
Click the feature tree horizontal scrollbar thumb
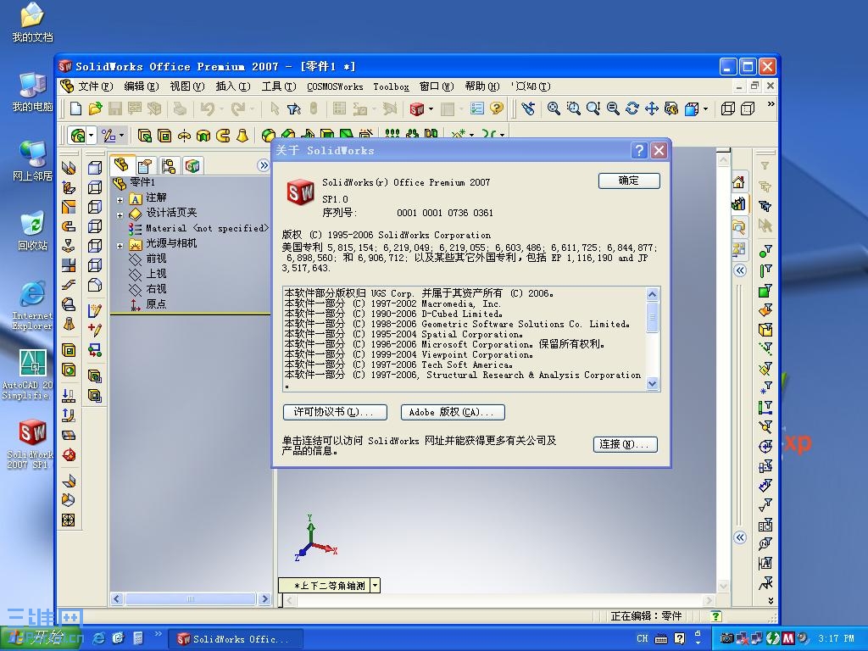(x=190, y=599)
